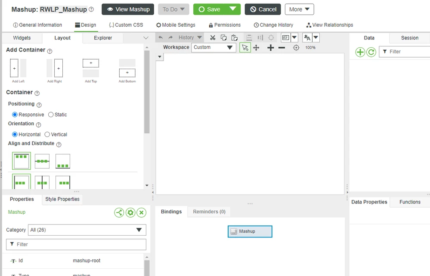Open Reminders (0) tab
This screenshot has width=430, height=276.
(x=209, y=212)
